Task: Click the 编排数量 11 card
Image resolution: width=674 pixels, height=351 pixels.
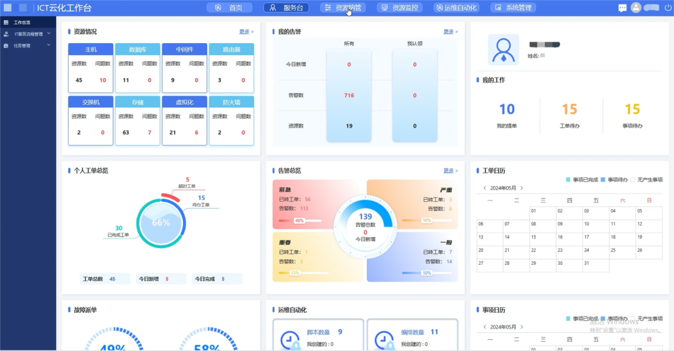Action: coord(413,335)
